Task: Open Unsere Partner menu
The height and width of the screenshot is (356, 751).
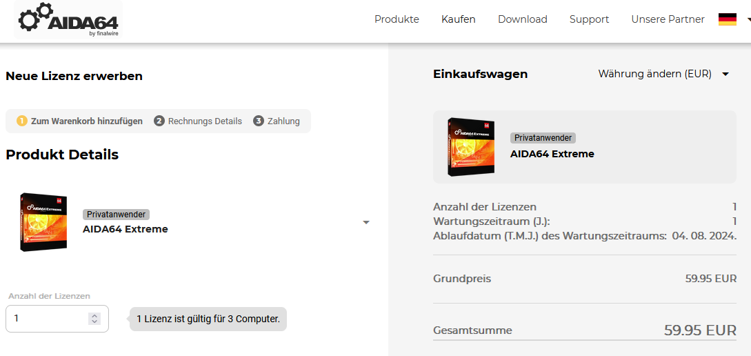Action: (x=668, y=19)
